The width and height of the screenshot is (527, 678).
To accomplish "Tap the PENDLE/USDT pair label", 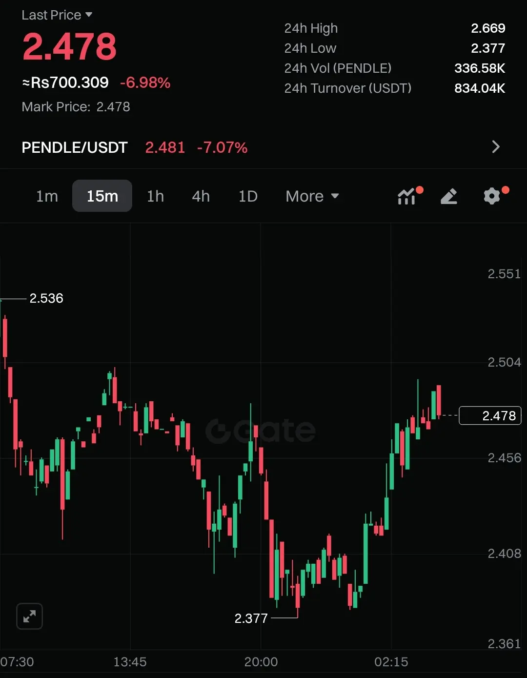I will 75,147.
